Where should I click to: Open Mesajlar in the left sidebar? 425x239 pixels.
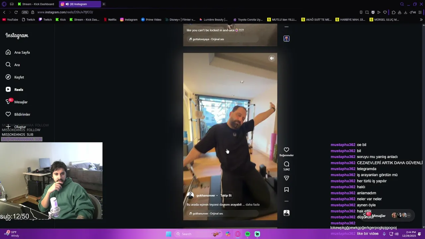point(17,102)
